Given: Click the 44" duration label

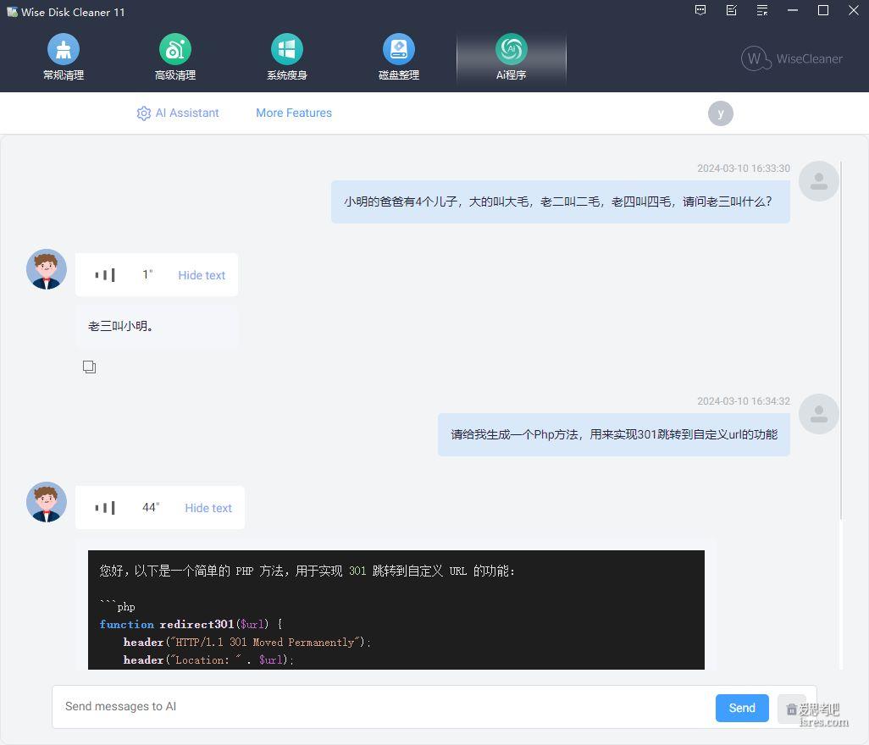Looking at the screenshot, I should (x=151, y=507).
